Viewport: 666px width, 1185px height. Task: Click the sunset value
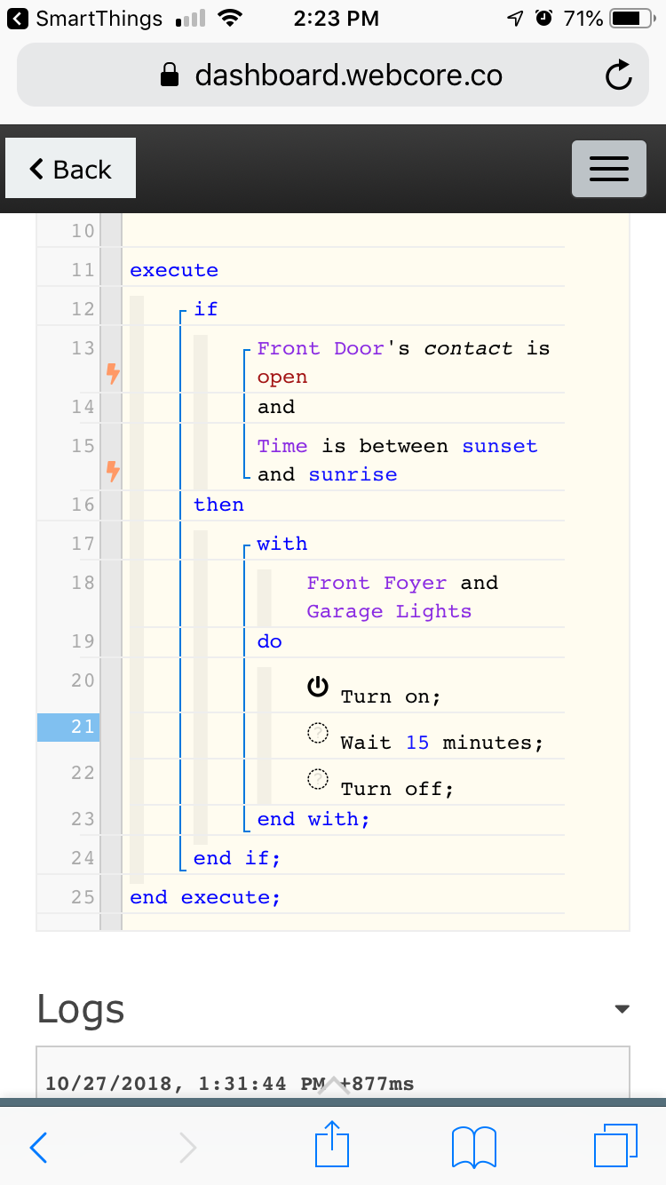[500, 446]
